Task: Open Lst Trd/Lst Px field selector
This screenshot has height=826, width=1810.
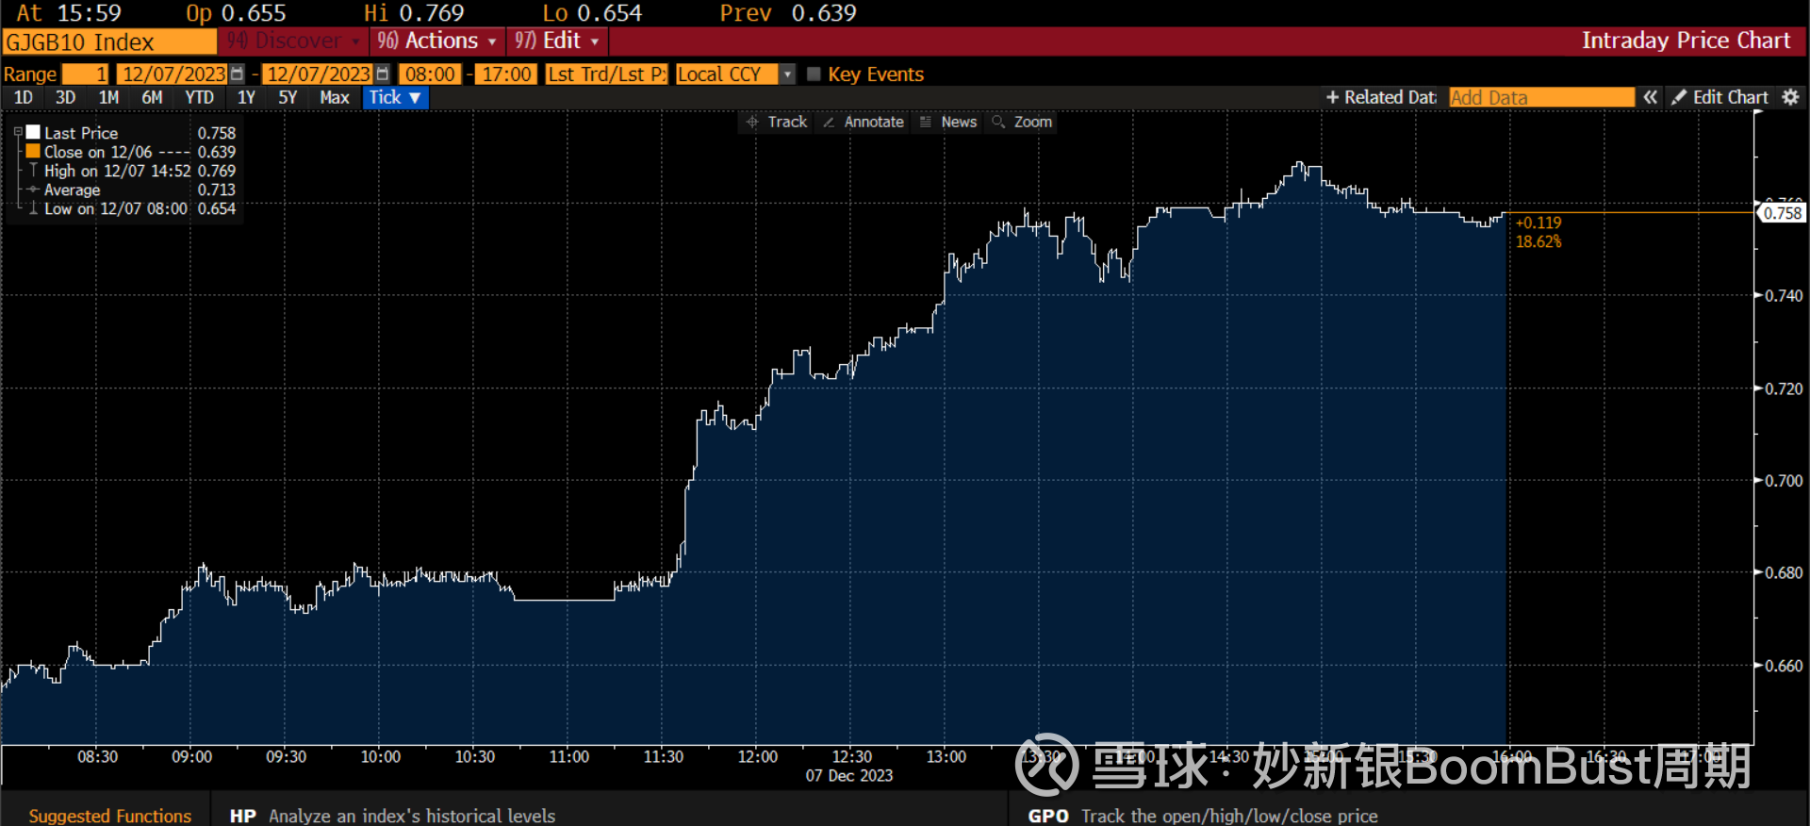Action: (x=607, y=74)
